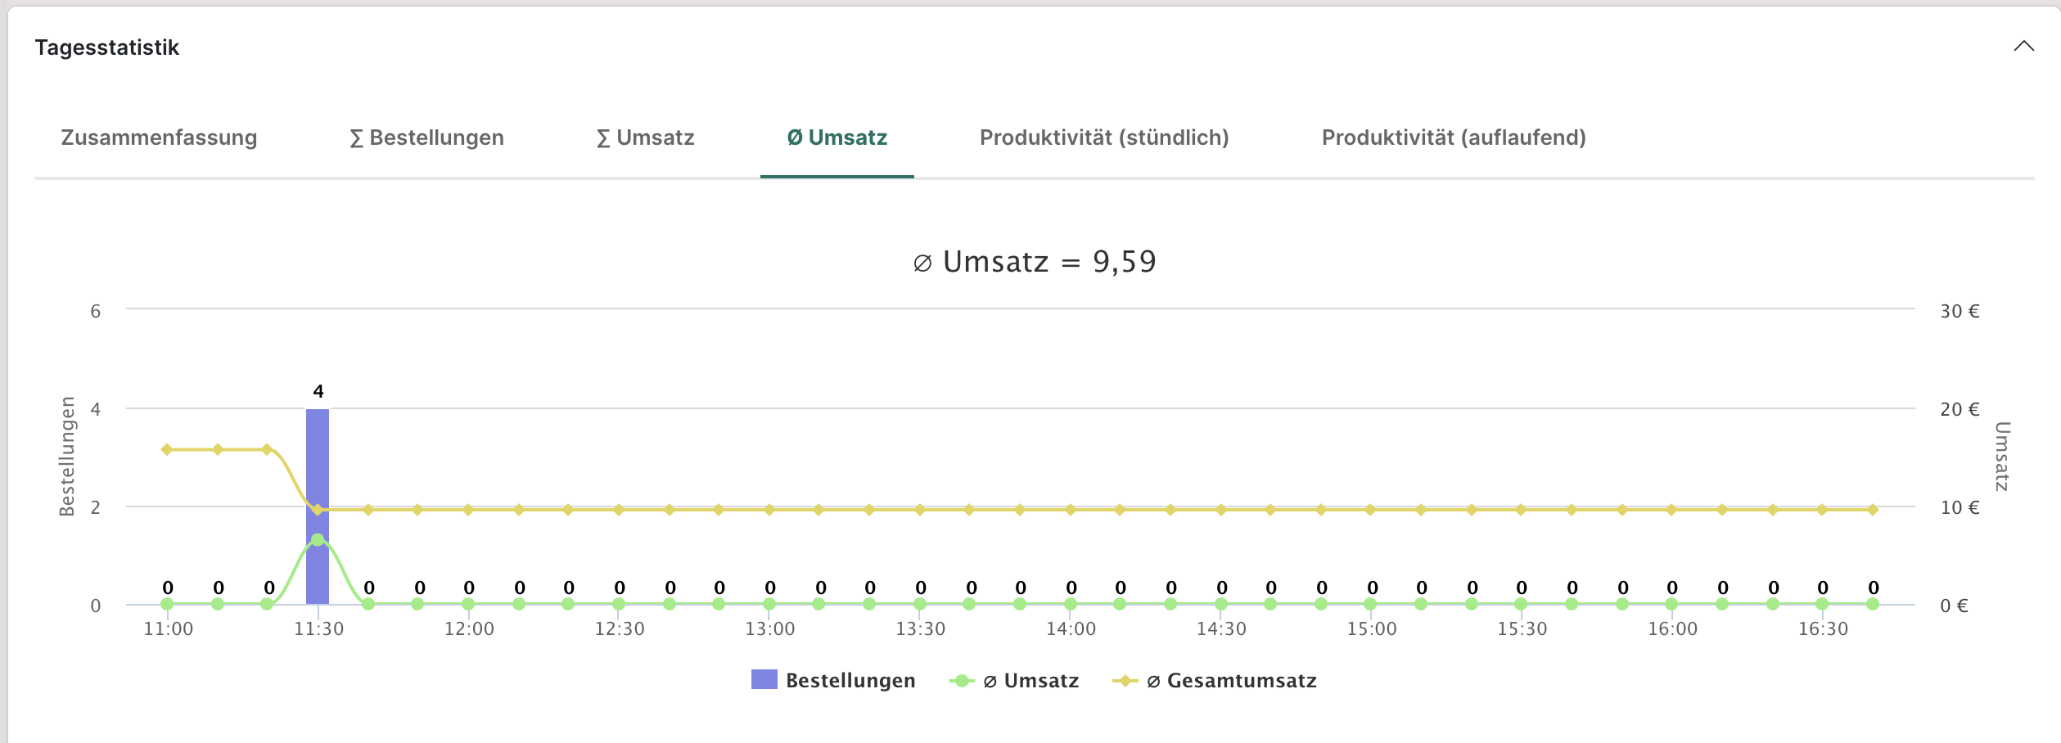
Task: Click the yellow ∅ Gesamtumsatz legend marker
Action: 1125,681
